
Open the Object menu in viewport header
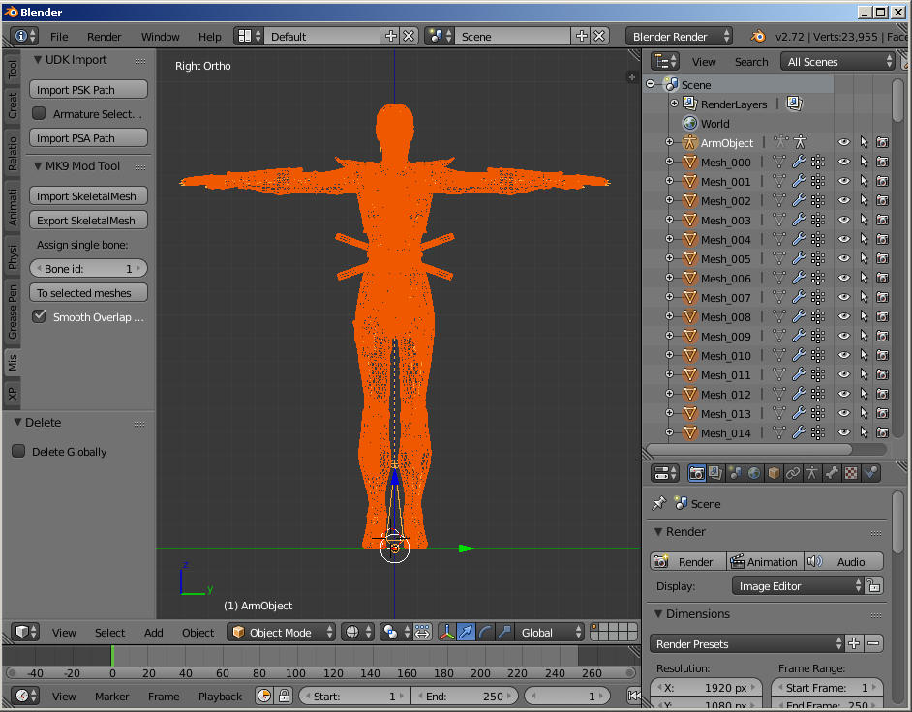click(x=198, y=632)
